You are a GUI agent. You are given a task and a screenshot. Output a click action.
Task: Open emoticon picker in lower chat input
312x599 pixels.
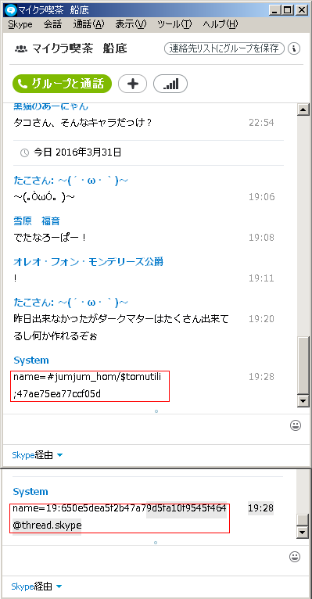click(x=295, y=557)
